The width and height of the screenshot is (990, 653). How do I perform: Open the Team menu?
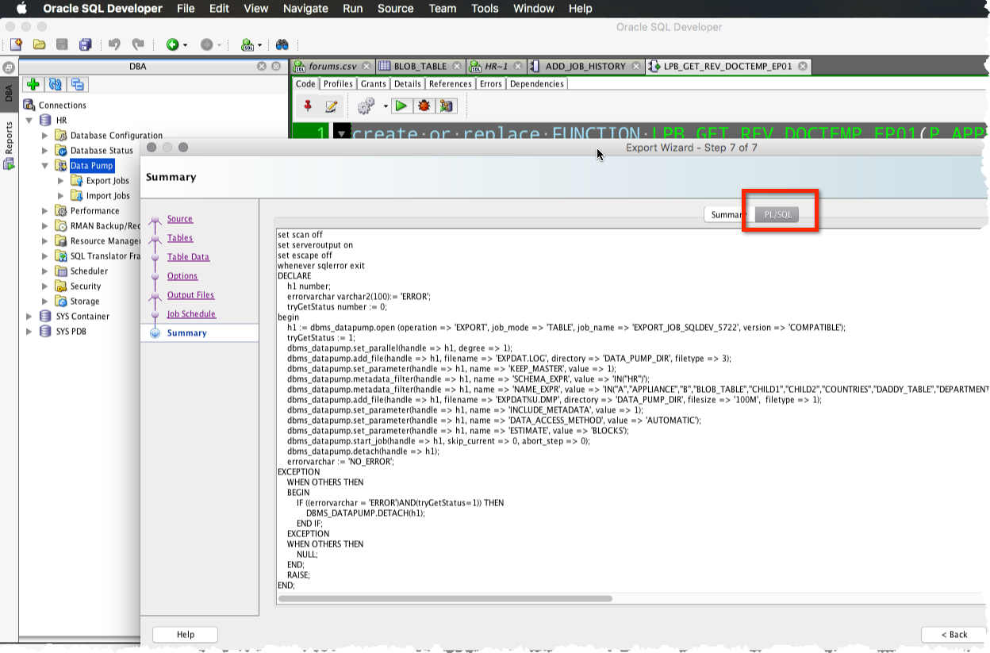442,9
